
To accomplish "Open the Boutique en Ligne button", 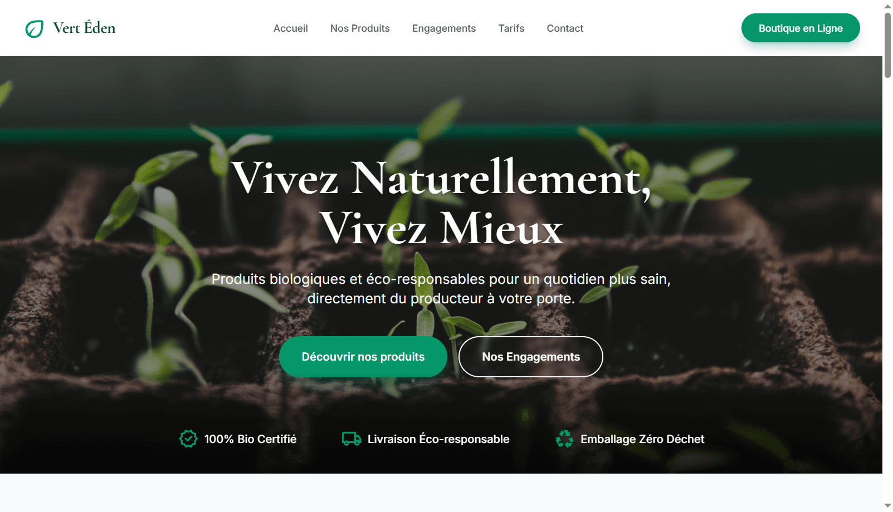I will coord(801,28).
